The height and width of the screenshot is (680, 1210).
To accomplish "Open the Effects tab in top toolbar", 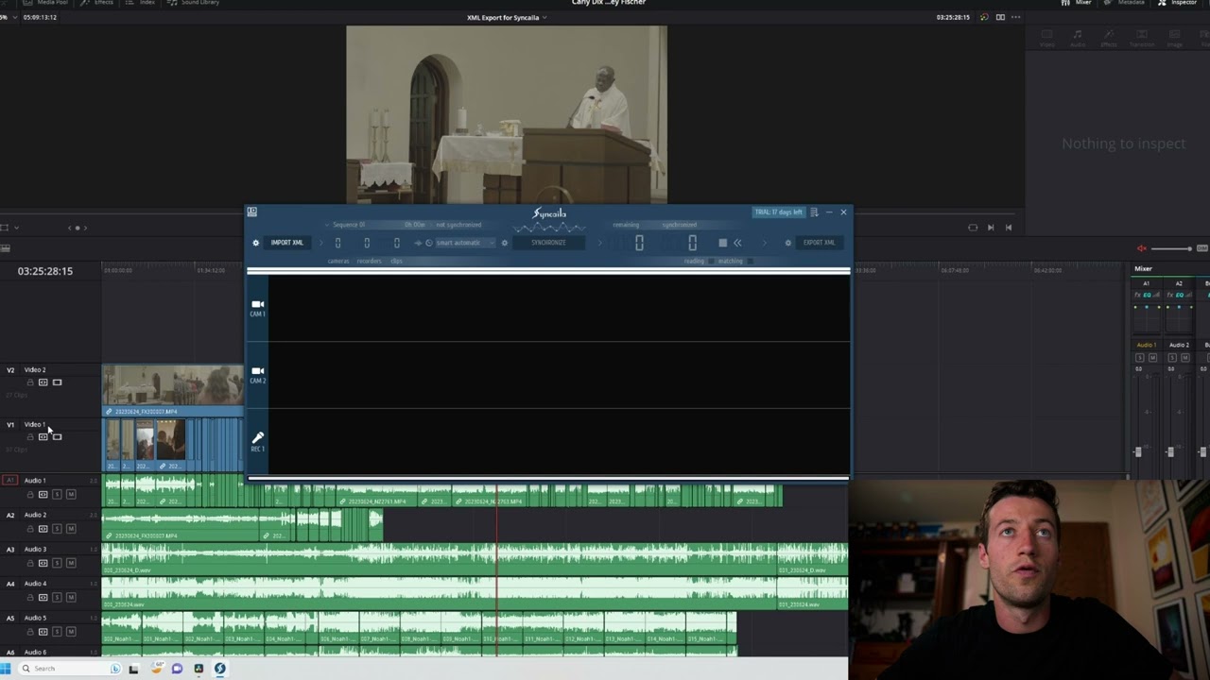I will [x=98, y=3].
